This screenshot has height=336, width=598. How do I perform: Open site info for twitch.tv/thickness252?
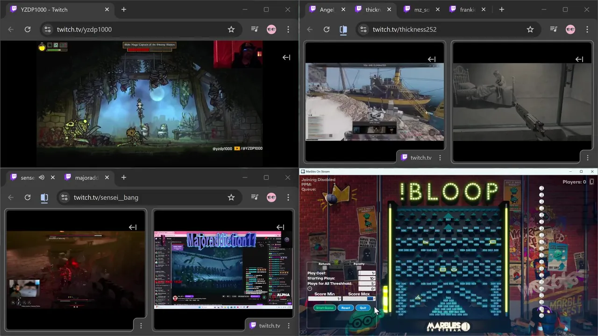coord(363,29)
